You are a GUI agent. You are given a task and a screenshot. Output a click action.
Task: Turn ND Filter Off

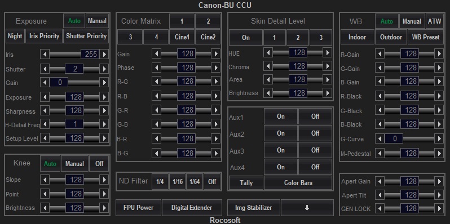click(x=212, y=182)
